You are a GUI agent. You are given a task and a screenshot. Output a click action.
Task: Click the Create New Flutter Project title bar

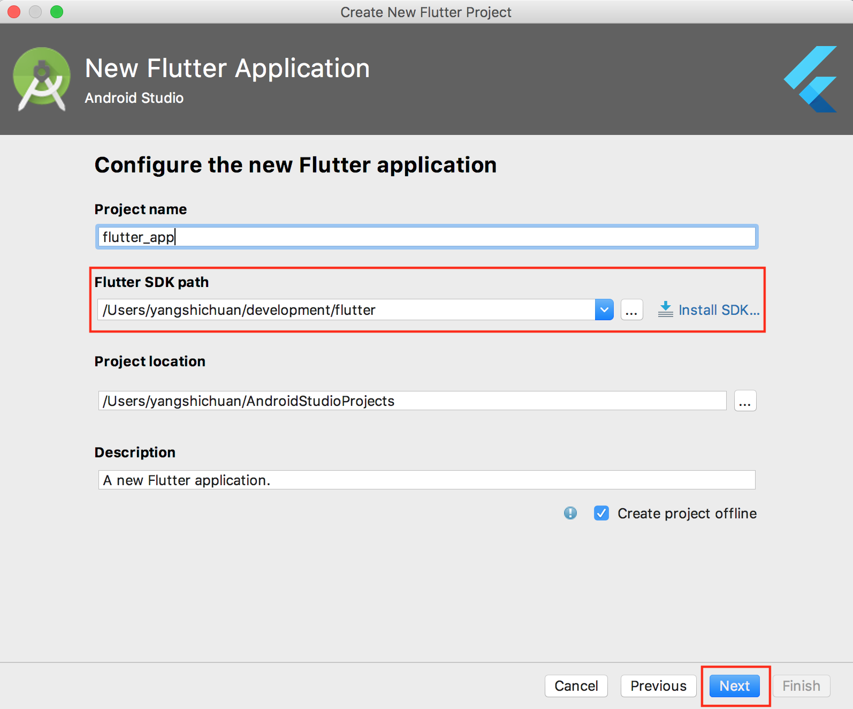[x=426, y=12]
